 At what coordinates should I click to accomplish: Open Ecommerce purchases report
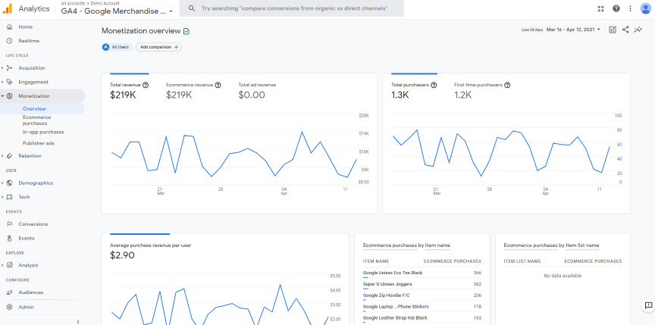click(36, 120)
